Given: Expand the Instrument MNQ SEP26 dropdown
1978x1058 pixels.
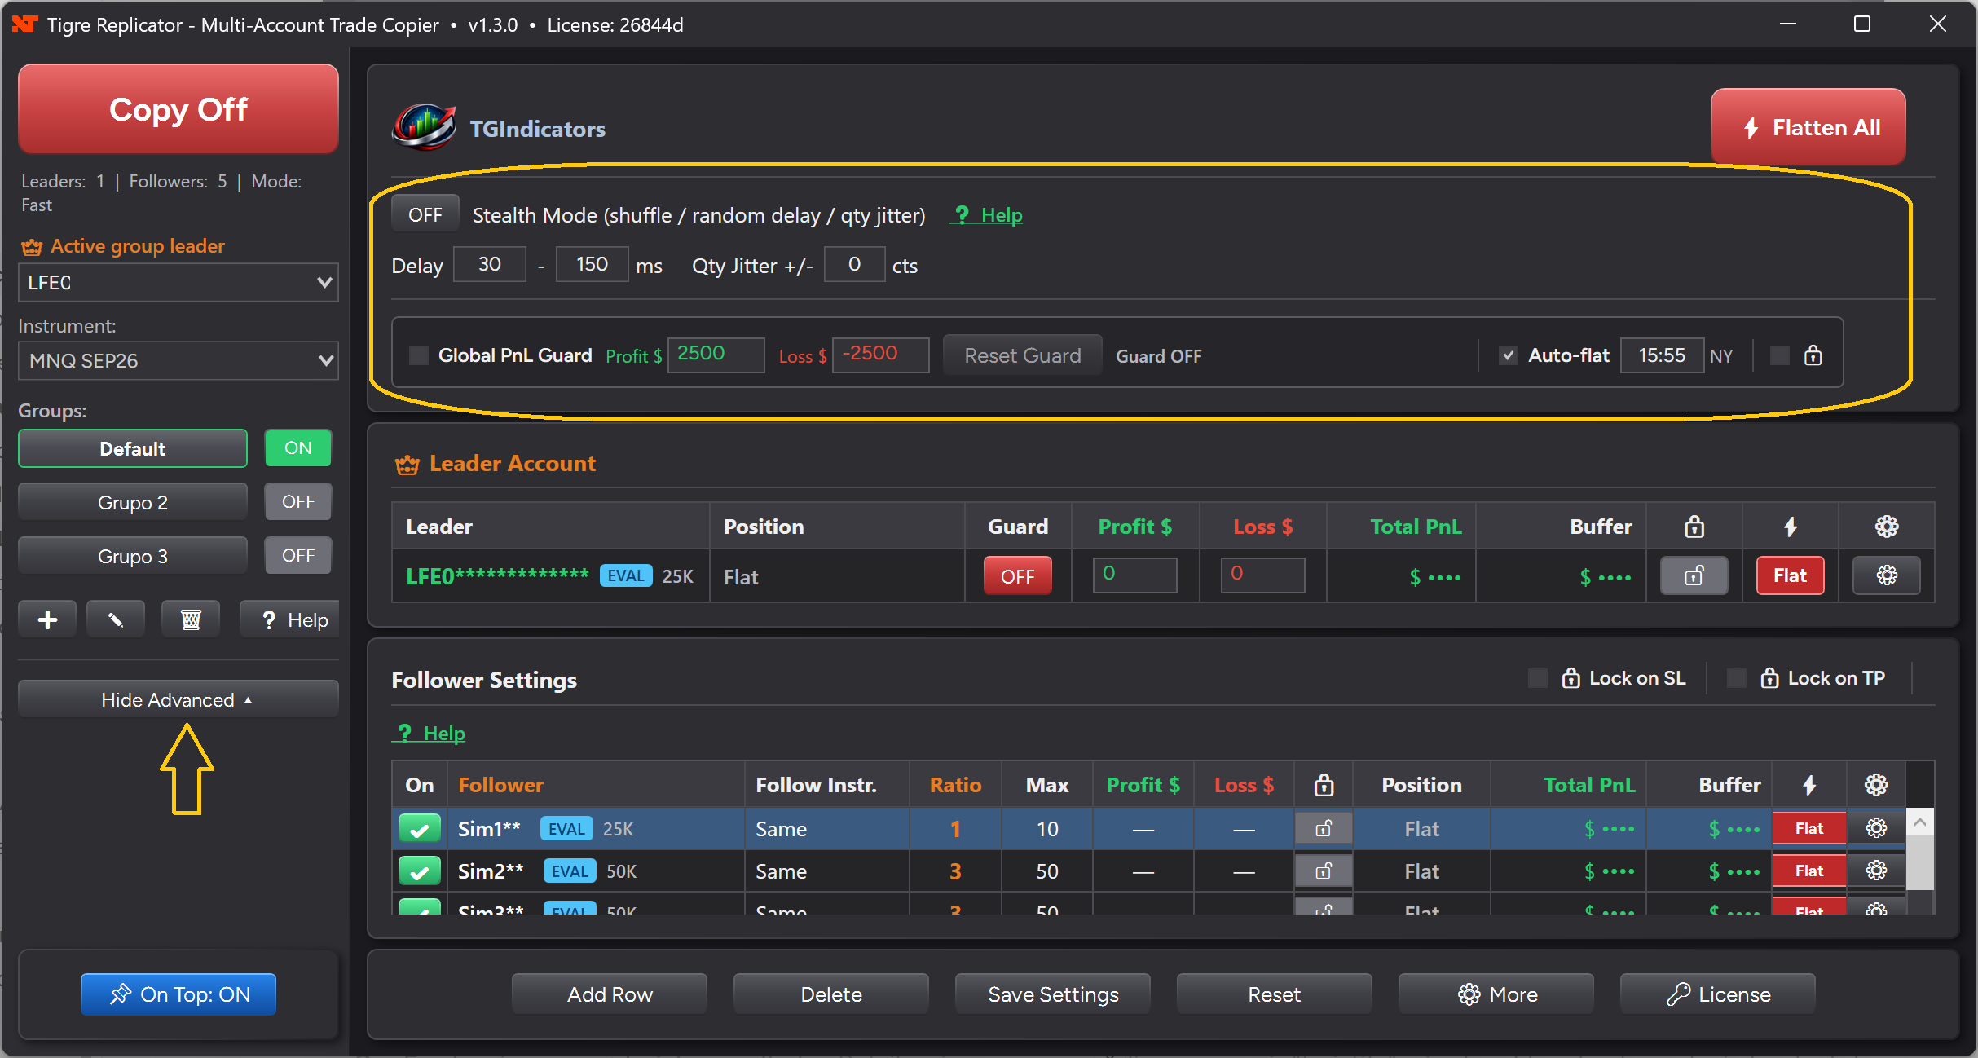Looking at the screenshot, I should pyautogui.click(x=178, y=360).
